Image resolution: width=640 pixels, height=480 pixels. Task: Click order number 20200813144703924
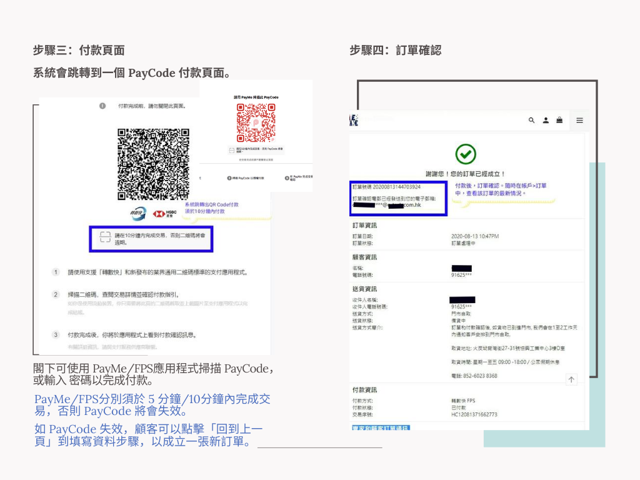pos(396,187)
